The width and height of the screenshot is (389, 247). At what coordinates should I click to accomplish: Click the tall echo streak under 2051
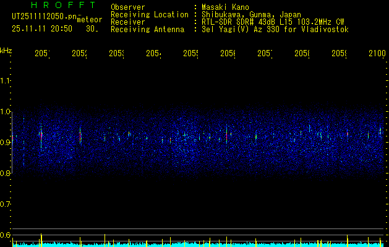(x=41, y=135)
